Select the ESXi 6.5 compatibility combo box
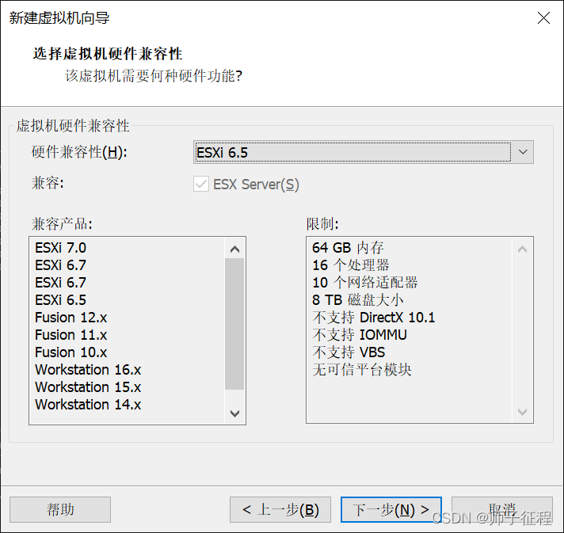 [x=364, y=152]
